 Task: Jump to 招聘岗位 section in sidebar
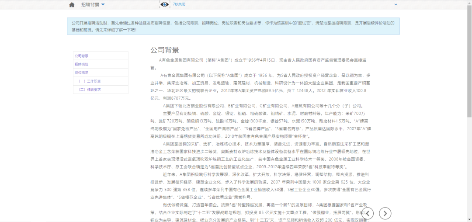82,64
